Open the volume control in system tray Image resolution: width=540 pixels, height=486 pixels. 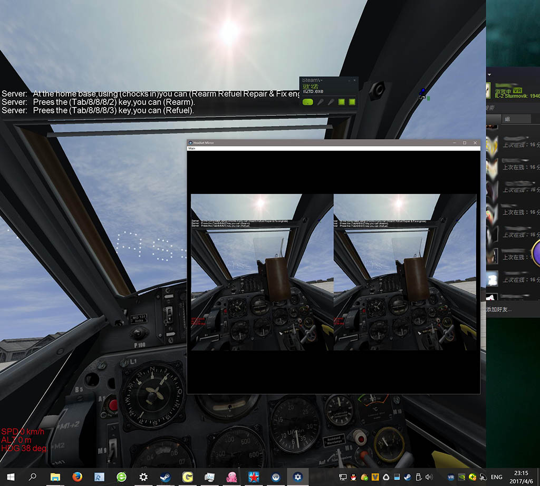pyautogui.click(x=429, y=477)
